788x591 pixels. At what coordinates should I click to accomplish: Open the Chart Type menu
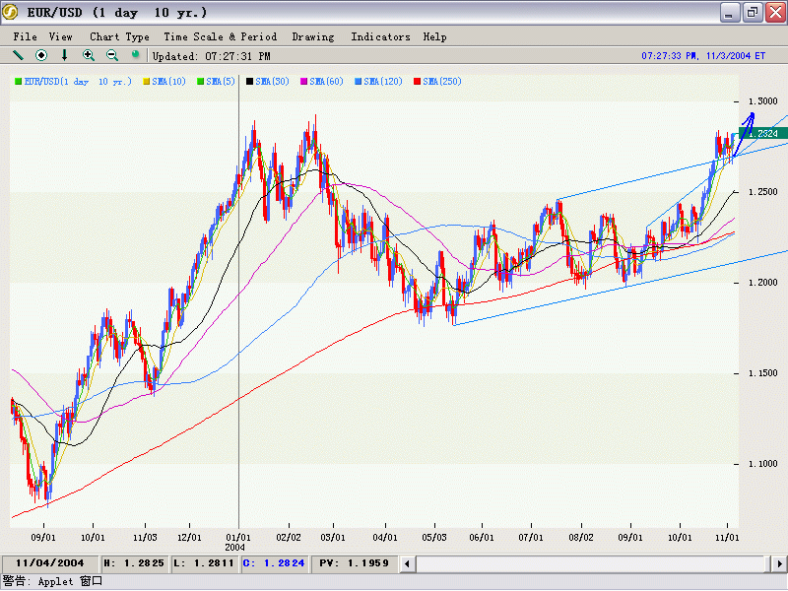(119, 36)
